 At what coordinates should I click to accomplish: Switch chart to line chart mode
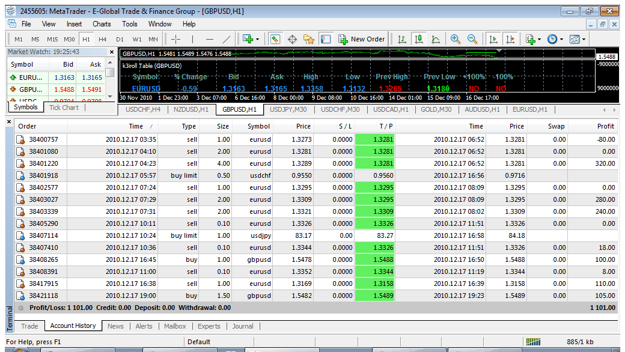pos(435,39)
